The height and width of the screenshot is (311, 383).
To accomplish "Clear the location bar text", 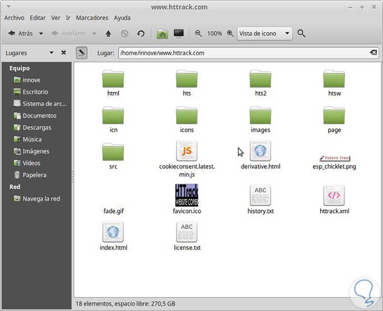I will point(373,52).
